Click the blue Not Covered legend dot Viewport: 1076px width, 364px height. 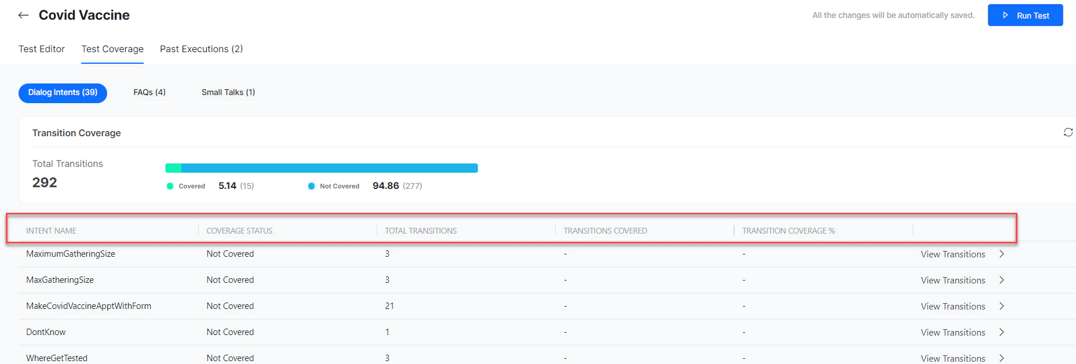pos(311,186)
